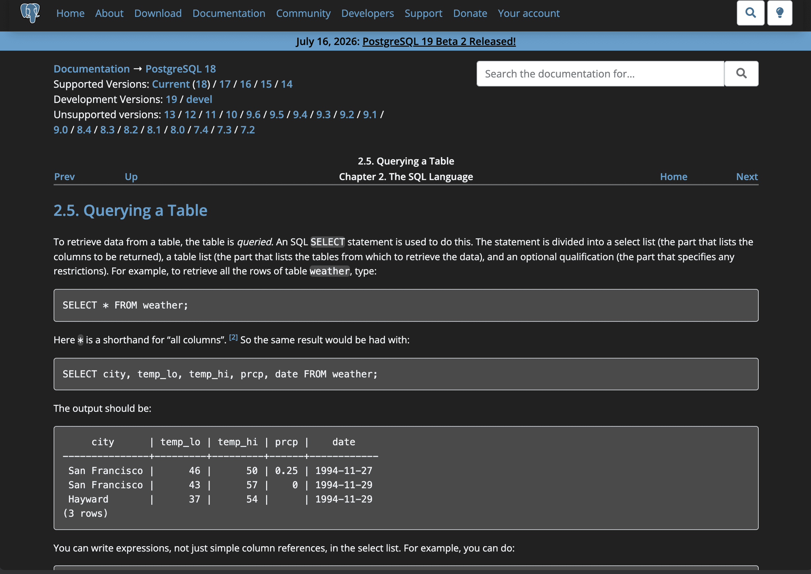Open unsupported version 8.0 docs
This screenshot has width=811, height=574.
tap(177, 130)
